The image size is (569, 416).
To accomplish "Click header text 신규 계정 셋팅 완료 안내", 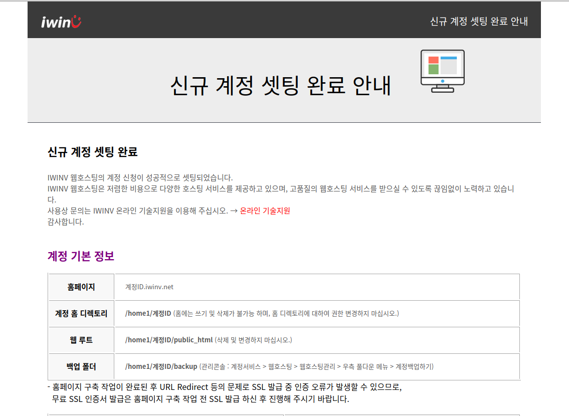I will tap(479, 22).
